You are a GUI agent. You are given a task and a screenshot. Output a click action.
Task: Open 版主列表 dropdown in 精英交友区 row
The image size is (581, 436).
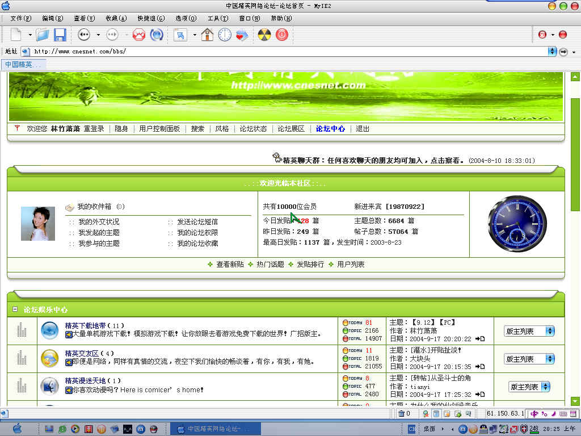tap(529, 359)
